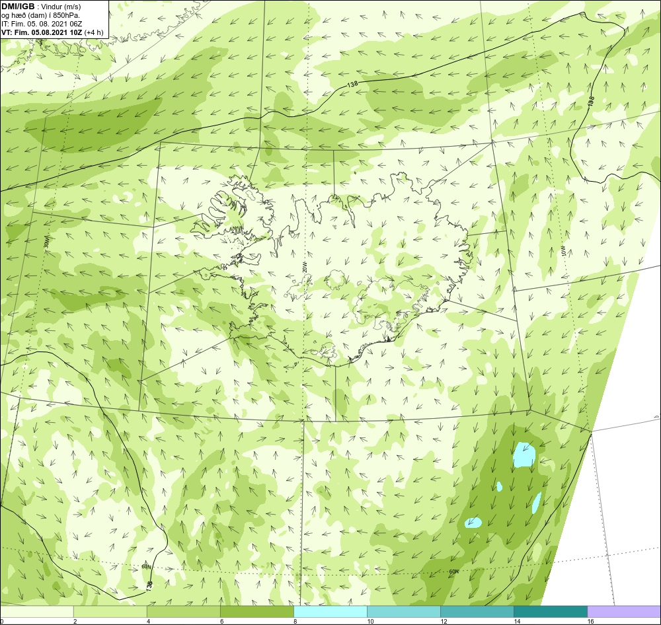The height and width of the screenshot is (625, 661).
Task: Click the '138' contour label on the eastern contour
Action: (x=591, y=100)
